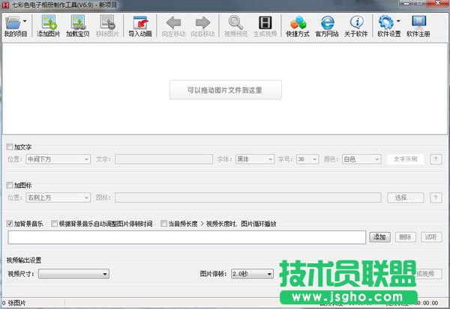This screenshot has width=450, height=309.
Task: Enable the 加文字 checkbox
Action: coord(9,147)
